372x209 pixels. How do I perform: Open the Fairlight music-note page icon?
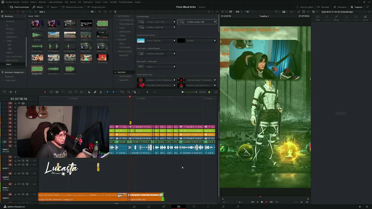click(x=223, y=207)
